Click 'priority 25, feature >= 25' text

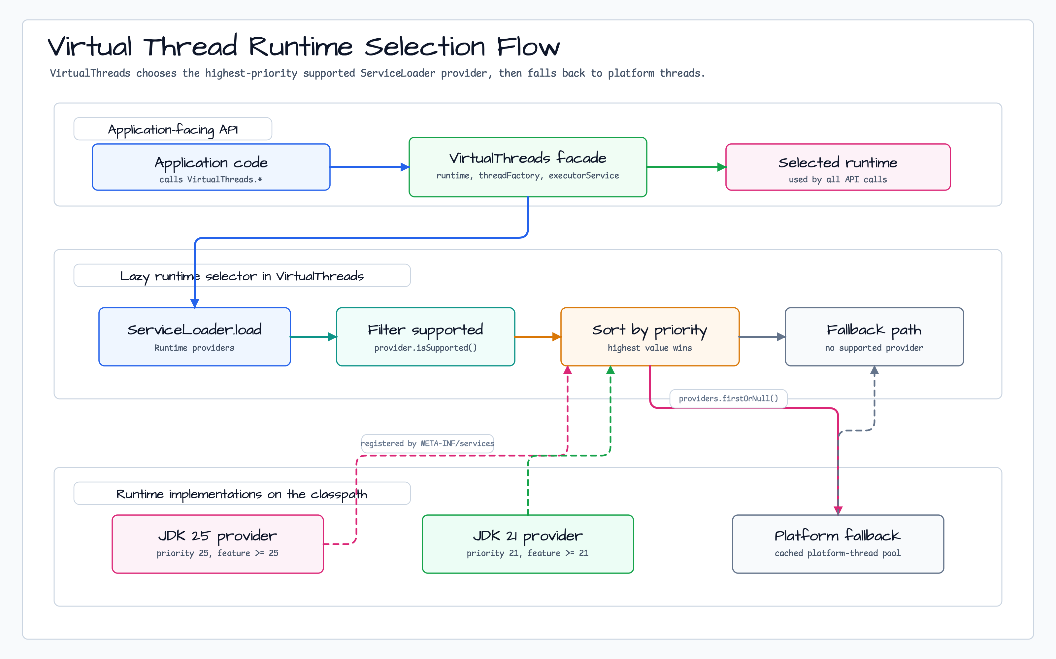[217, 553]
